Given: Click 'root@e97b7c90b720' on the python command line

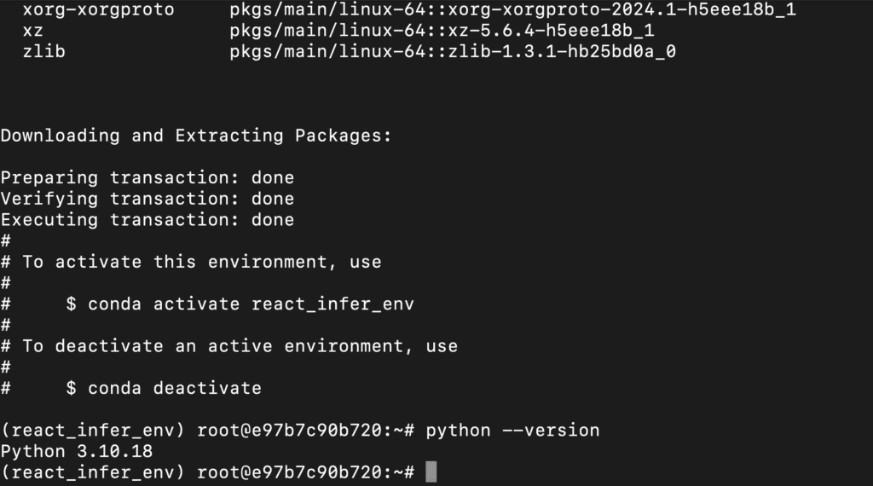Looking at the screenshot, I should (x=290, y=431).
